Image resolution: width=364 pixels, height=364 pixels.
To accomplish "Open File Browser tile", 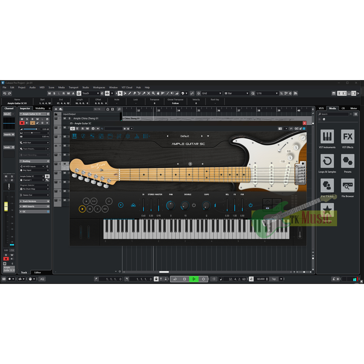I will [348, 185].
